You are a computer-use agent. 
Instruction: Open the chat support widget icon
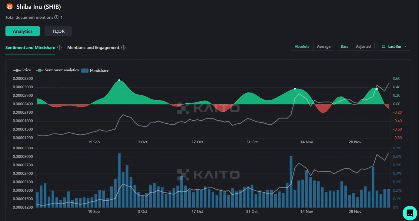click(x=410, y=213)
